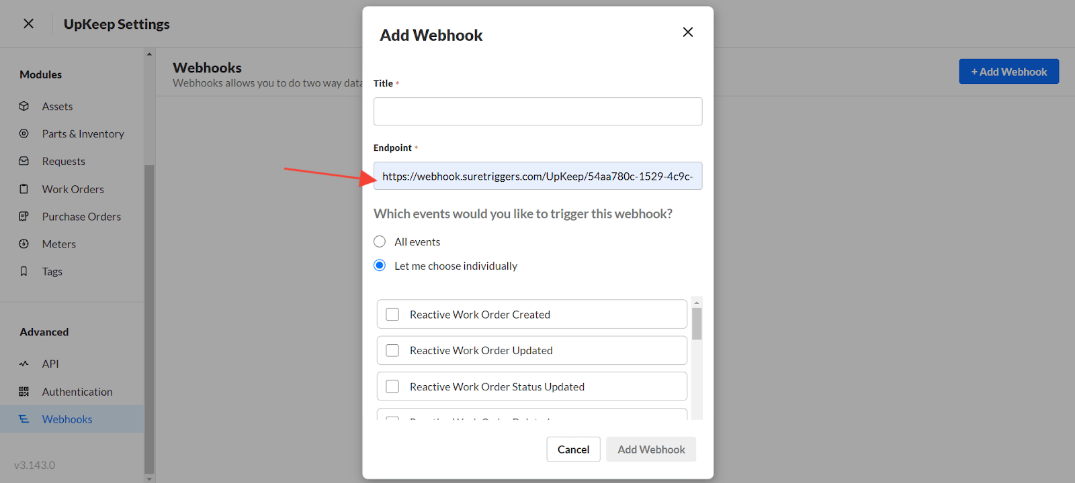Click the sidebar scroll-down arrow
This screenshot has width=1075, height=483.
[149, 478]
